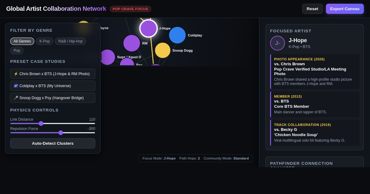Click Export Canvas
The height and width of the screenshot is (194, 370).
tap(345, 9)
